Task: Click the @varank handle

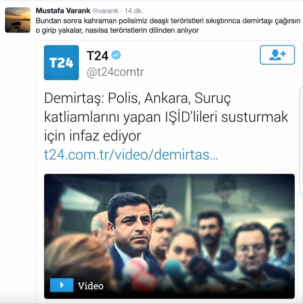Action: tap(106, 11)
